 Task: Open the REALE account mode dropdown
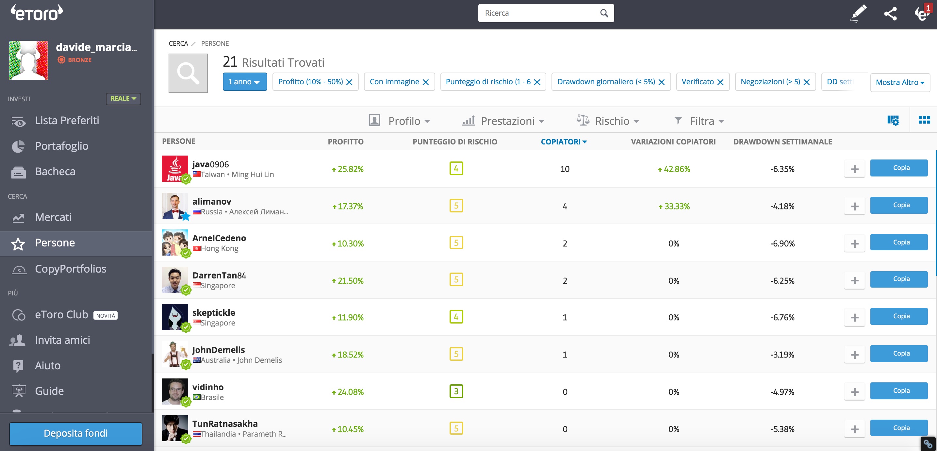coord(123,99)
